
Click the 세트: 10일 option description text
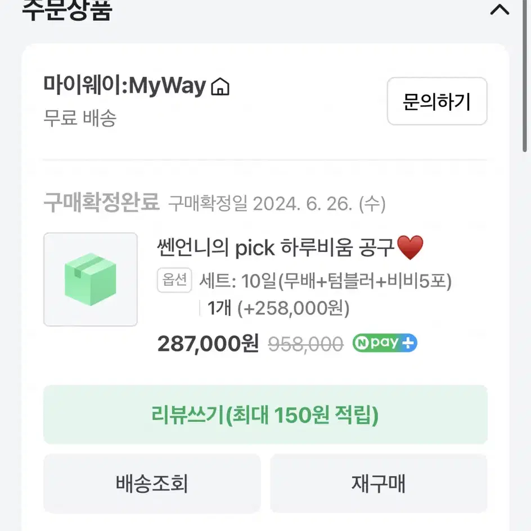coord(326,281)
